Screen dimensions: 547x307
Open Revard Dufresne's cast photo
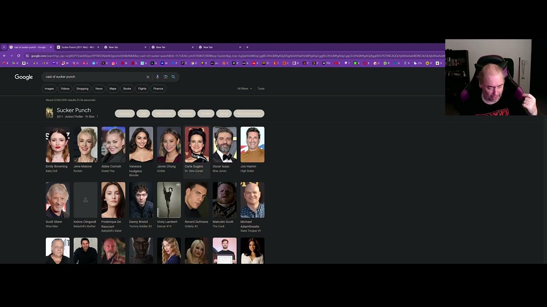(197, 200)
